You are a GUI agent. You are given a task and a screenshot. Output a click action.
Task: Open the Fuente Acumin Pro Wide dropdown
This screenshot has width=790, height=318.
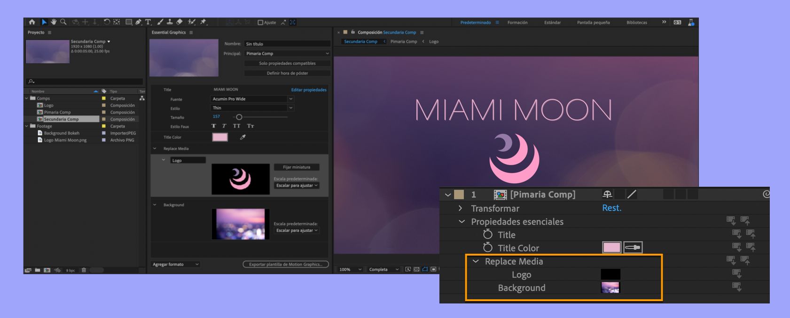click(x=252, y=99)
